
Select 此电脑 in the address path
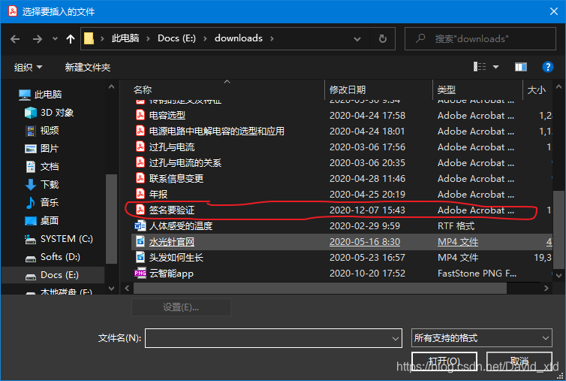[125, 38]
